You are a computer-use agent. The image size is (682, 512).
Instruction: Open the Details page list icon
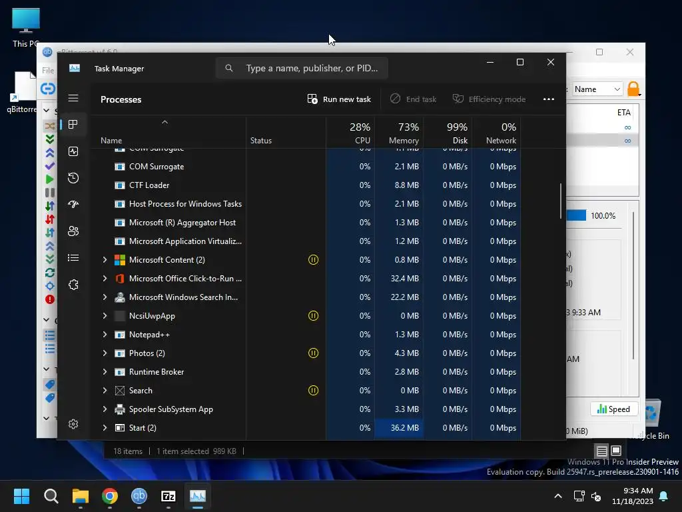pyautogui.click(x=73, y=258)
